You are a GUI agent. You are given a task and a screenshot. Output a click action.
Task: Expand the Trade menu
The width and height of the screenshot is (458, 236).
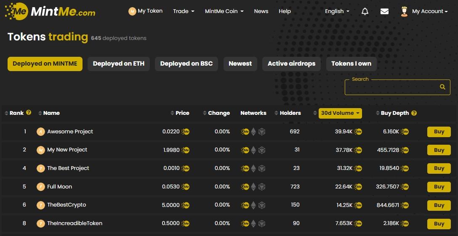point(184,11)
